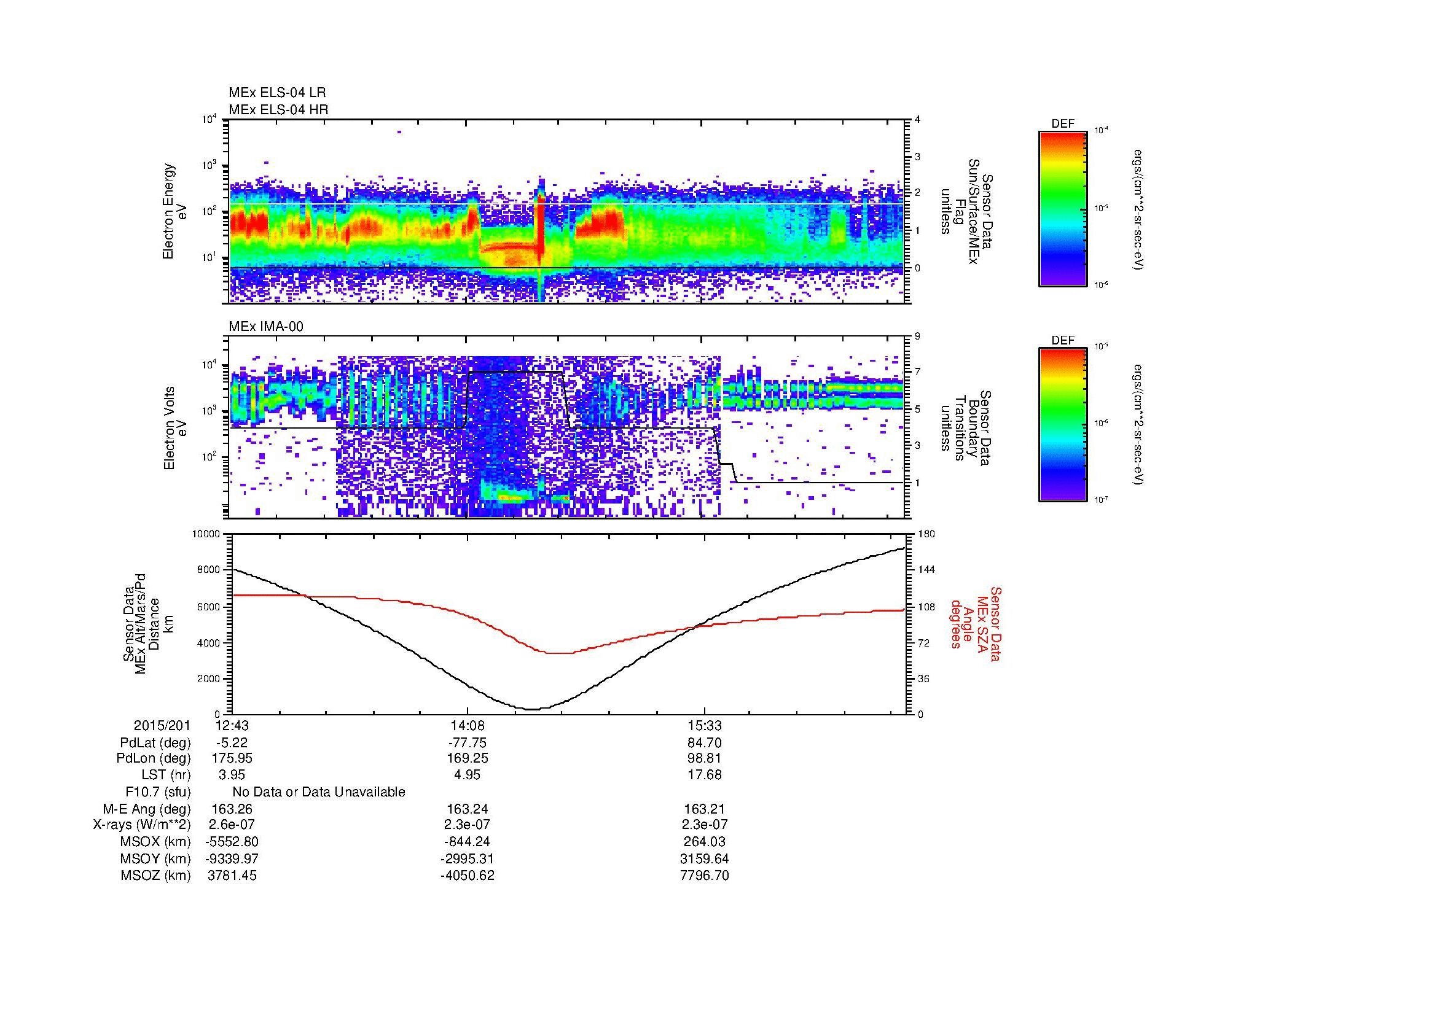Click the X-rays value '2.6e-07'

pos(232,825)
